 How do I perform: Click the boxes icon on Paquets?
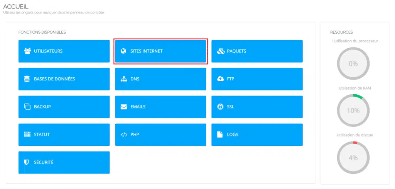click(x=221, y=51)
